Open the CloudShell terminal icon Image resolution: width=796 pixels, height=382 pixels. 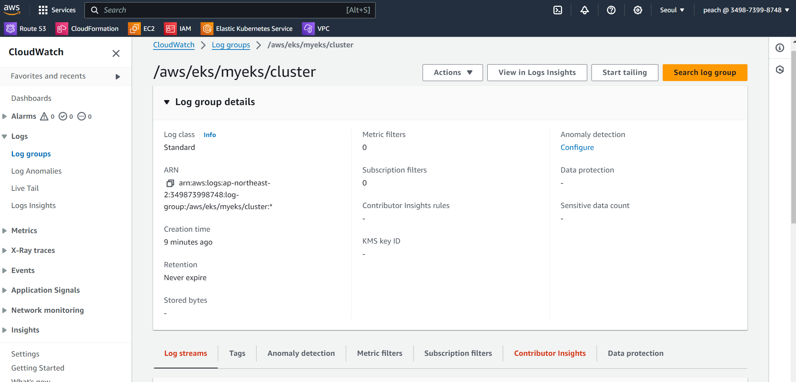557,10
